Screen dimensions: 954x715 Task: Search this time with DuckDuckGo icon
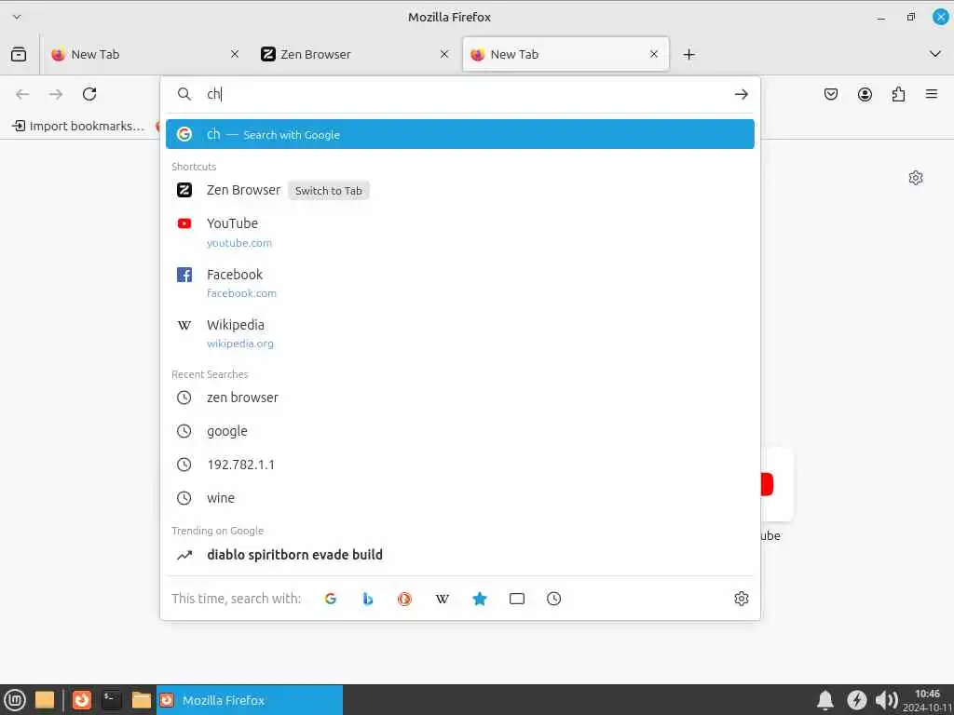tap(404, 599)
